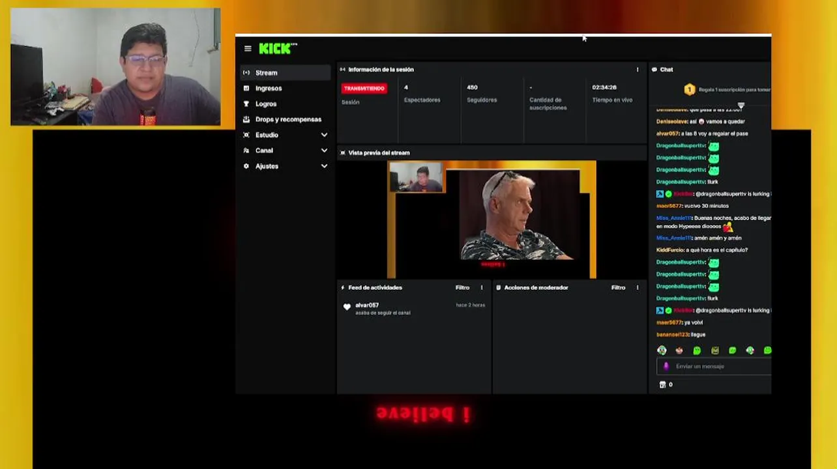This screenshot has height=469, width=837.
Task: Click the webcam overlay of the streamer
Action: 115,66
